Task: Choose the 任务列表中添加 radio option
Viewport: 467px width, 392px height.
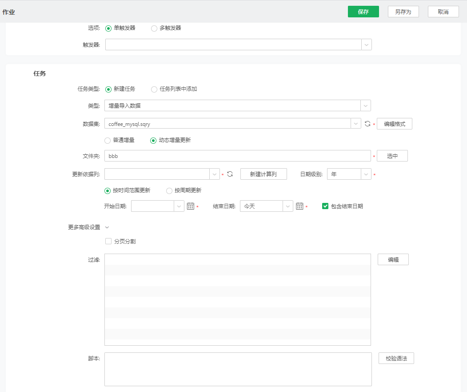Action: [154, 89]
